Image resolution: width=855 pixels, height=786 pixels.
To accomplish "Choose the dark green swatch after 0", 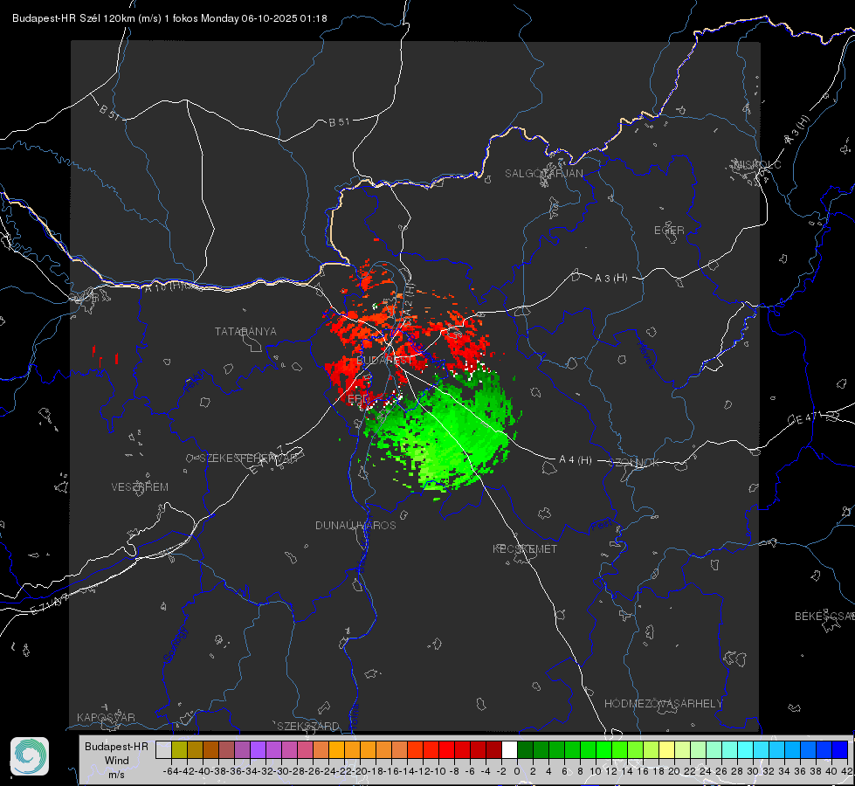I will [x=525, y=749].
